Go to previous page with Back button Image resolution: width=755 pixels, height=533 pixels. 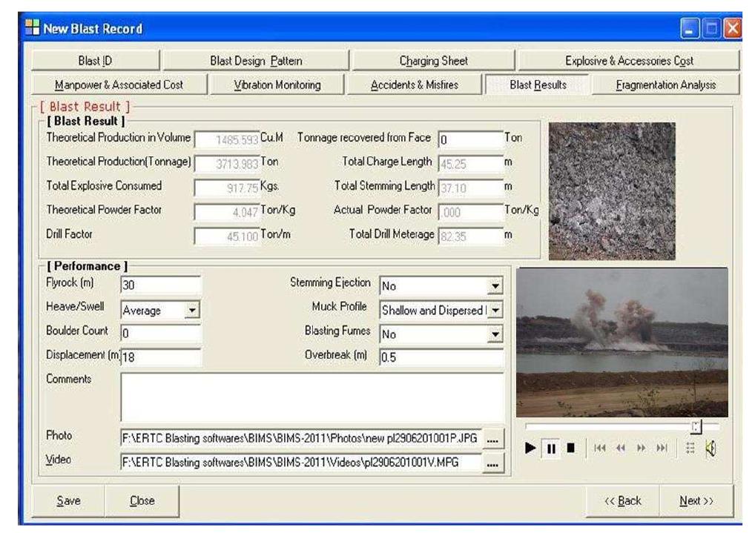pos(622,500)
